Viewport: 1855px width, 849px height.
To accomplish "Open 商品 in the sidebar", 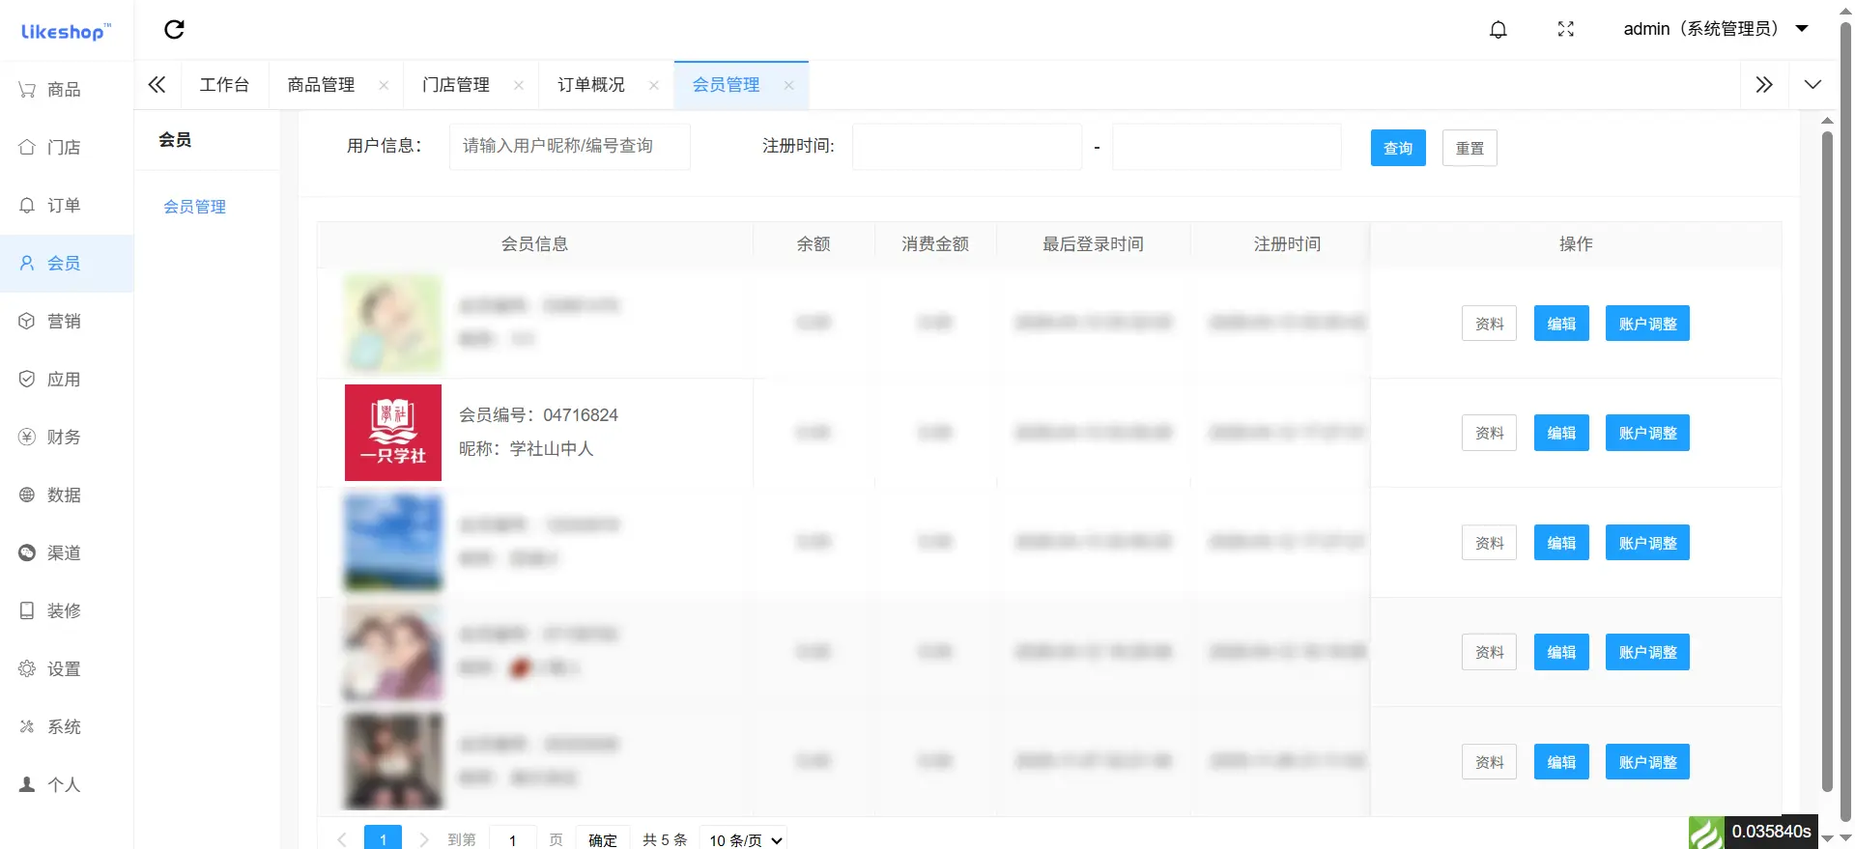I will (67, 90).
